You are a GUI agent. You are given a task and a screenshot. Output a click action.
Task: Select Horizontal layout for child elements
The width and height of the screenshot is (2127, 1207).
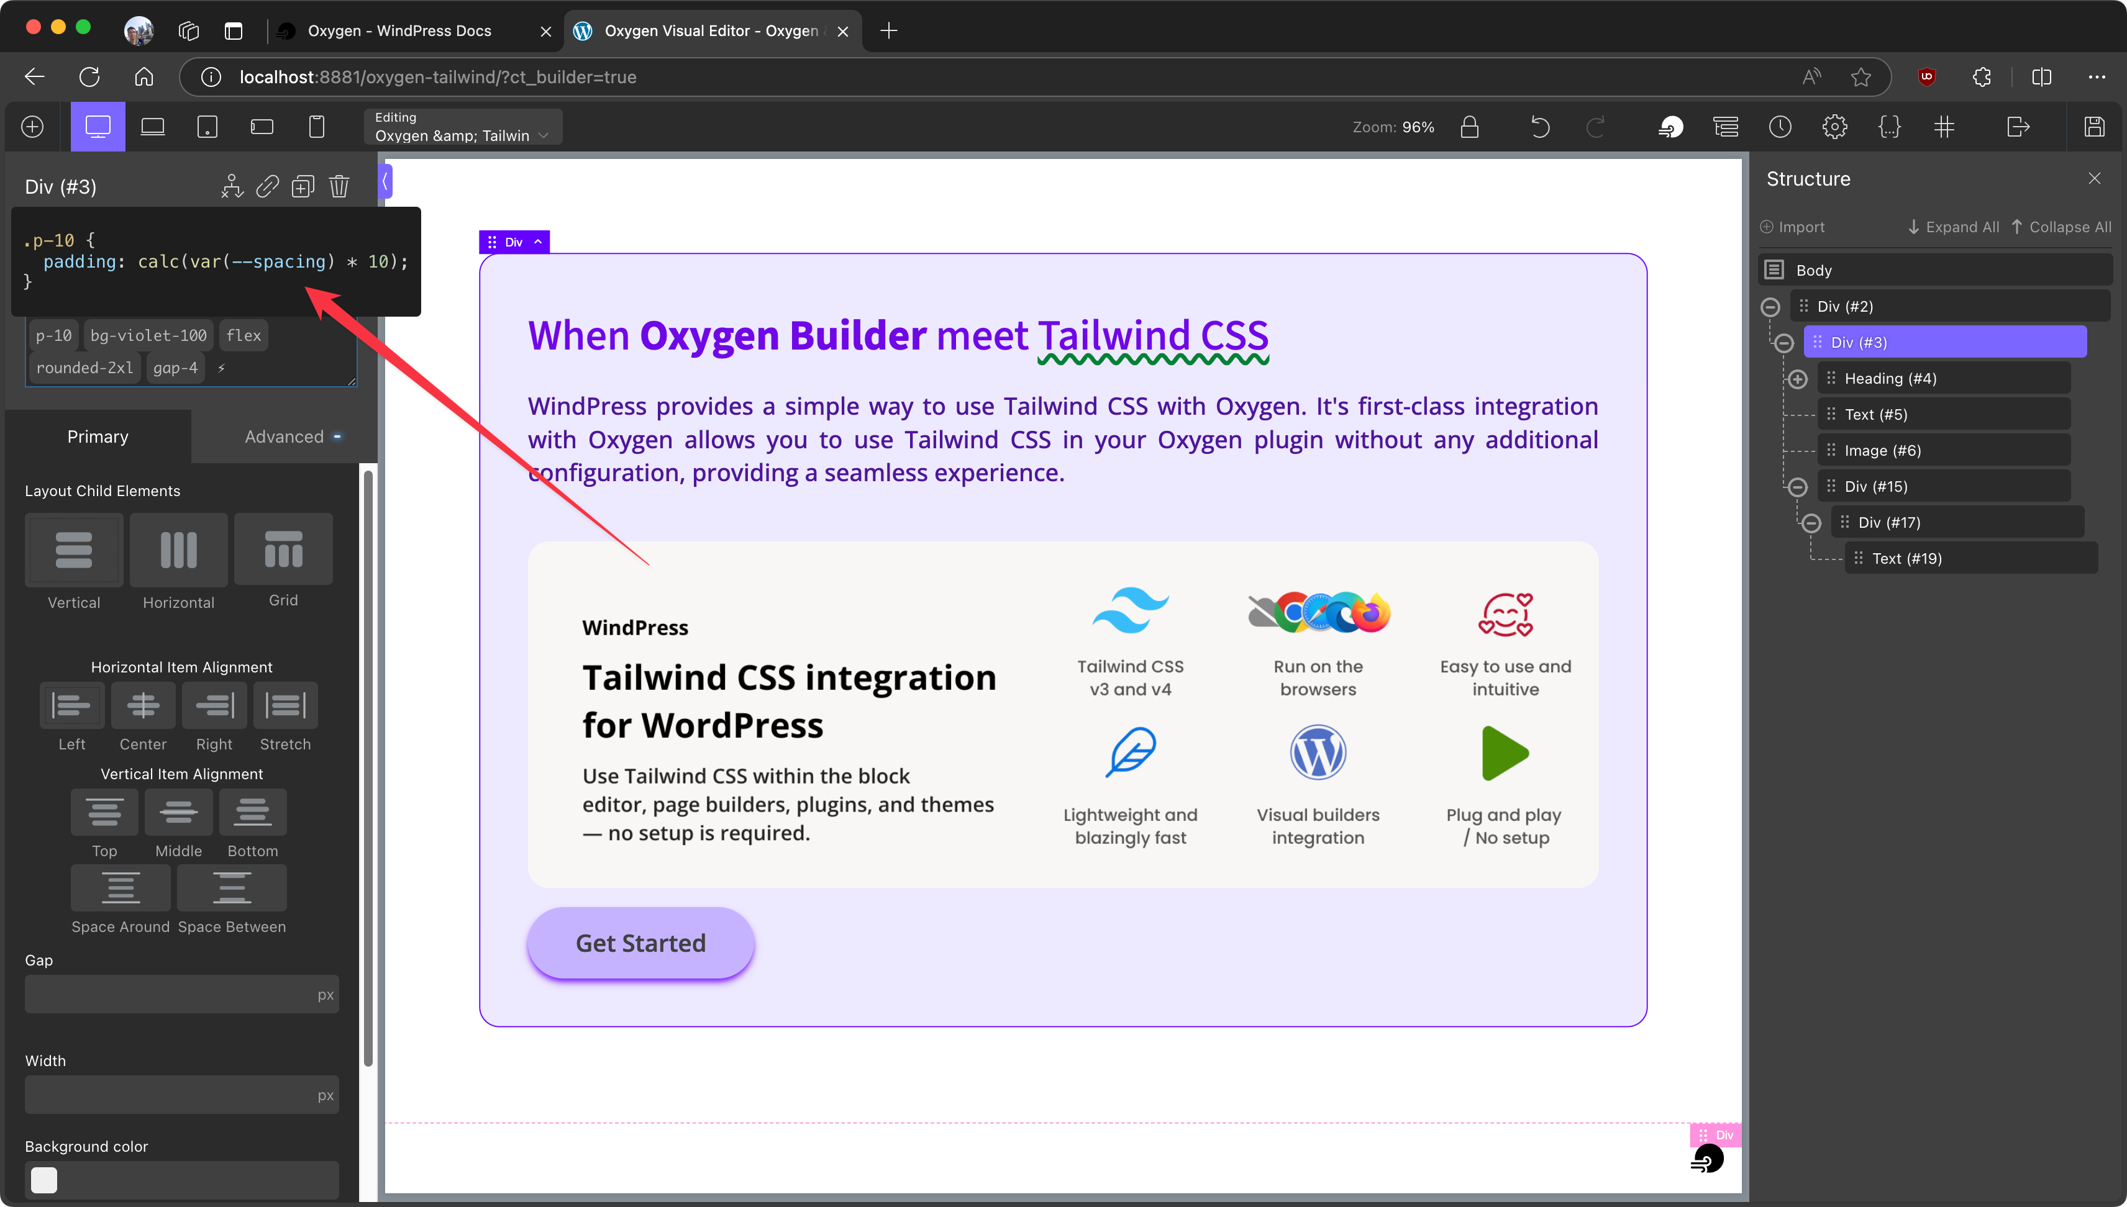178,551
